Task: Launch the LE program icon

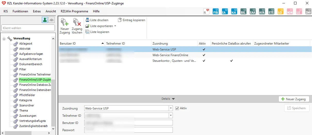Action: [x=299, y=11]
